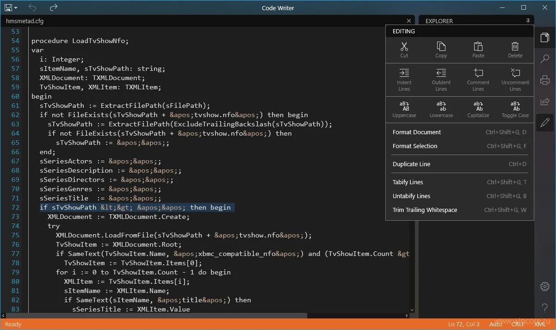Click the CRLF line ending indicator
This screenshot has width=556, height=330.
[518, 324]
